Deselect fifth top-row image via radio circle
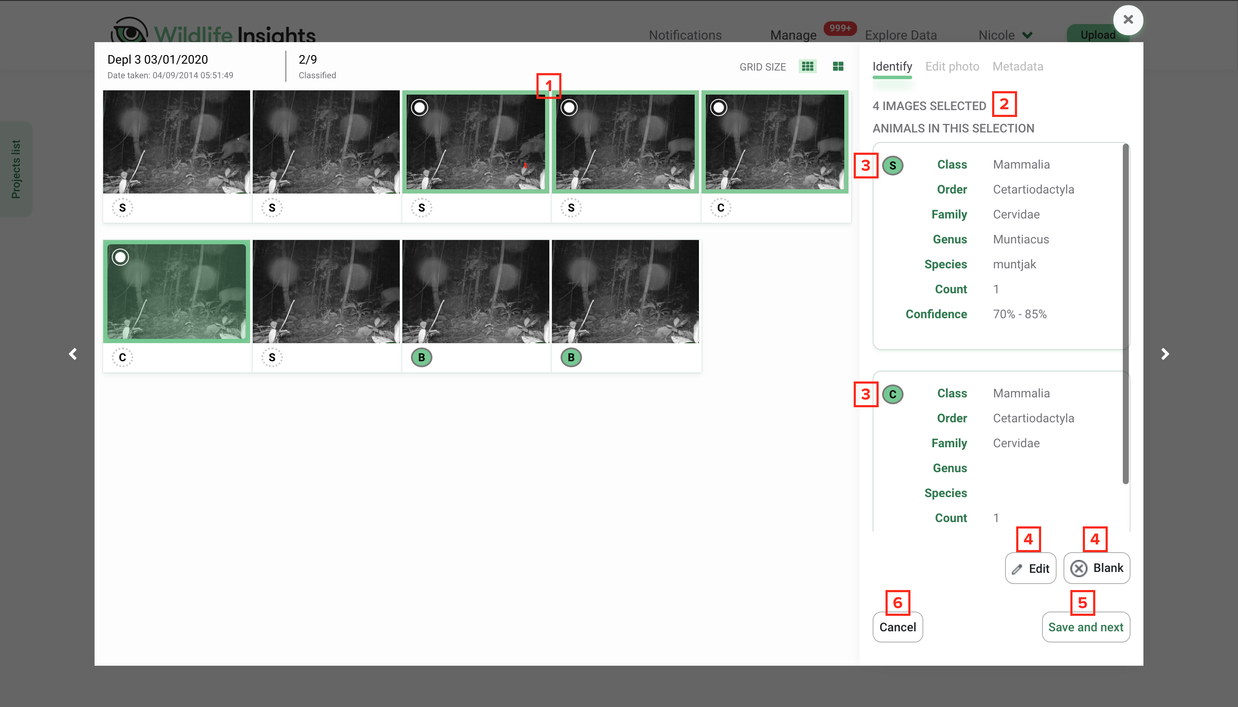 719,108
